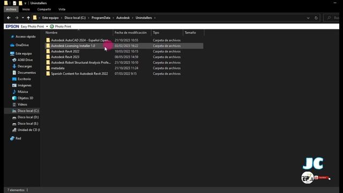The image size is (343, 193).
Task: Go back with the back arrow
Action: tap(9, 18)
